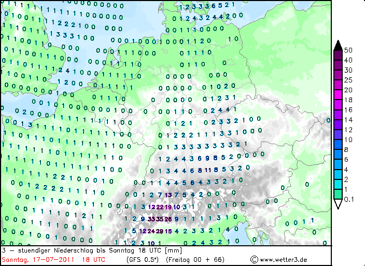Click the map value 15
Viewport: 365px width, 266px height.
tap(168, 231)
